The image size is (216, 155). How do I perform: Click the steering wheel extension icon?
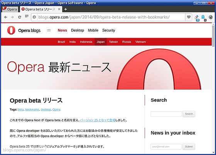tap(211, 17)
